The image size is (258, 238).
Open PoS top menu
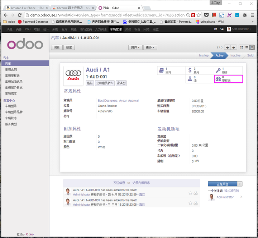pyautogui.click(x=28, y=29)
